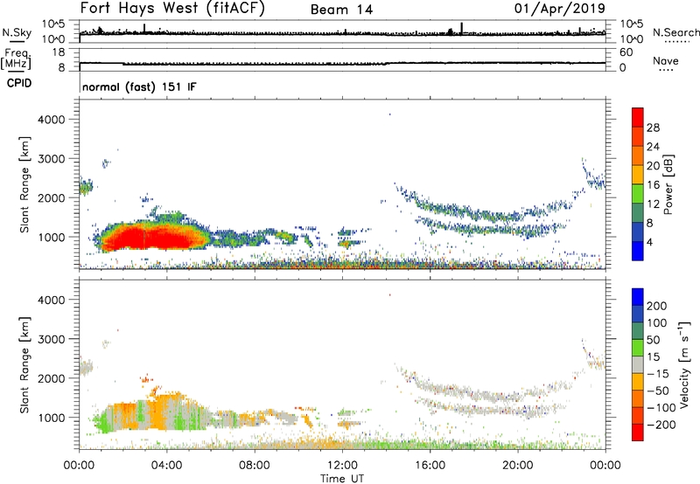Screen dimensions: 700x484
Task: Click the strong red power echo near 03:00
Action: coord(150,236)
